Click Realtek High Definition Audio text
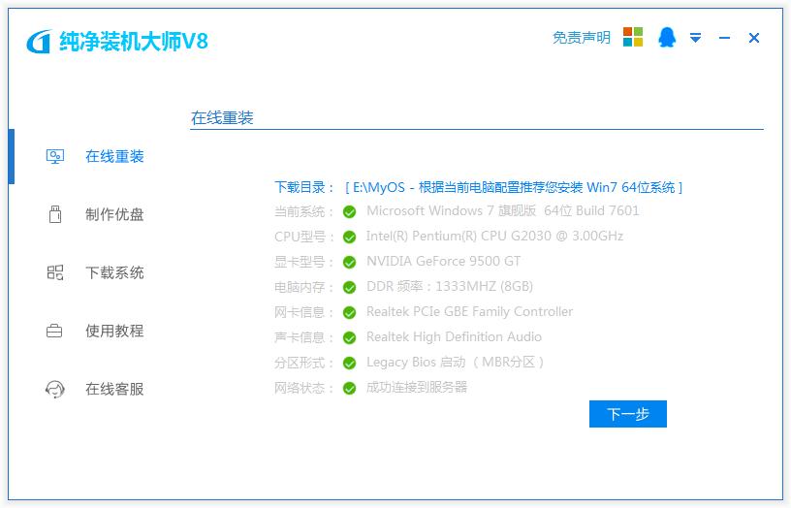 pos(454,337)
